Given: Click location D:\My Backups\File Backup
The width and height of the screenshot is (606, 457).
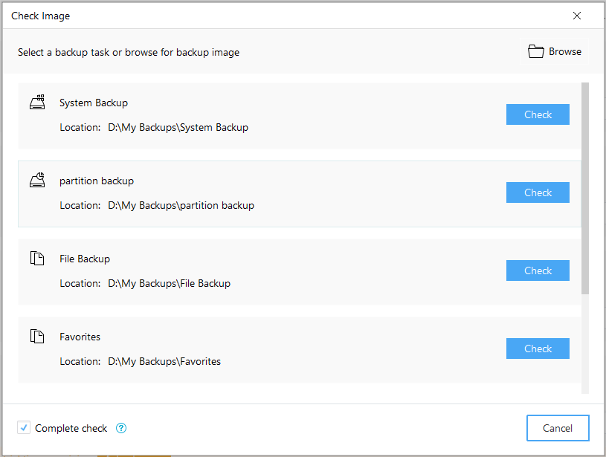Looking at the screenshot, I should [169, 284].
